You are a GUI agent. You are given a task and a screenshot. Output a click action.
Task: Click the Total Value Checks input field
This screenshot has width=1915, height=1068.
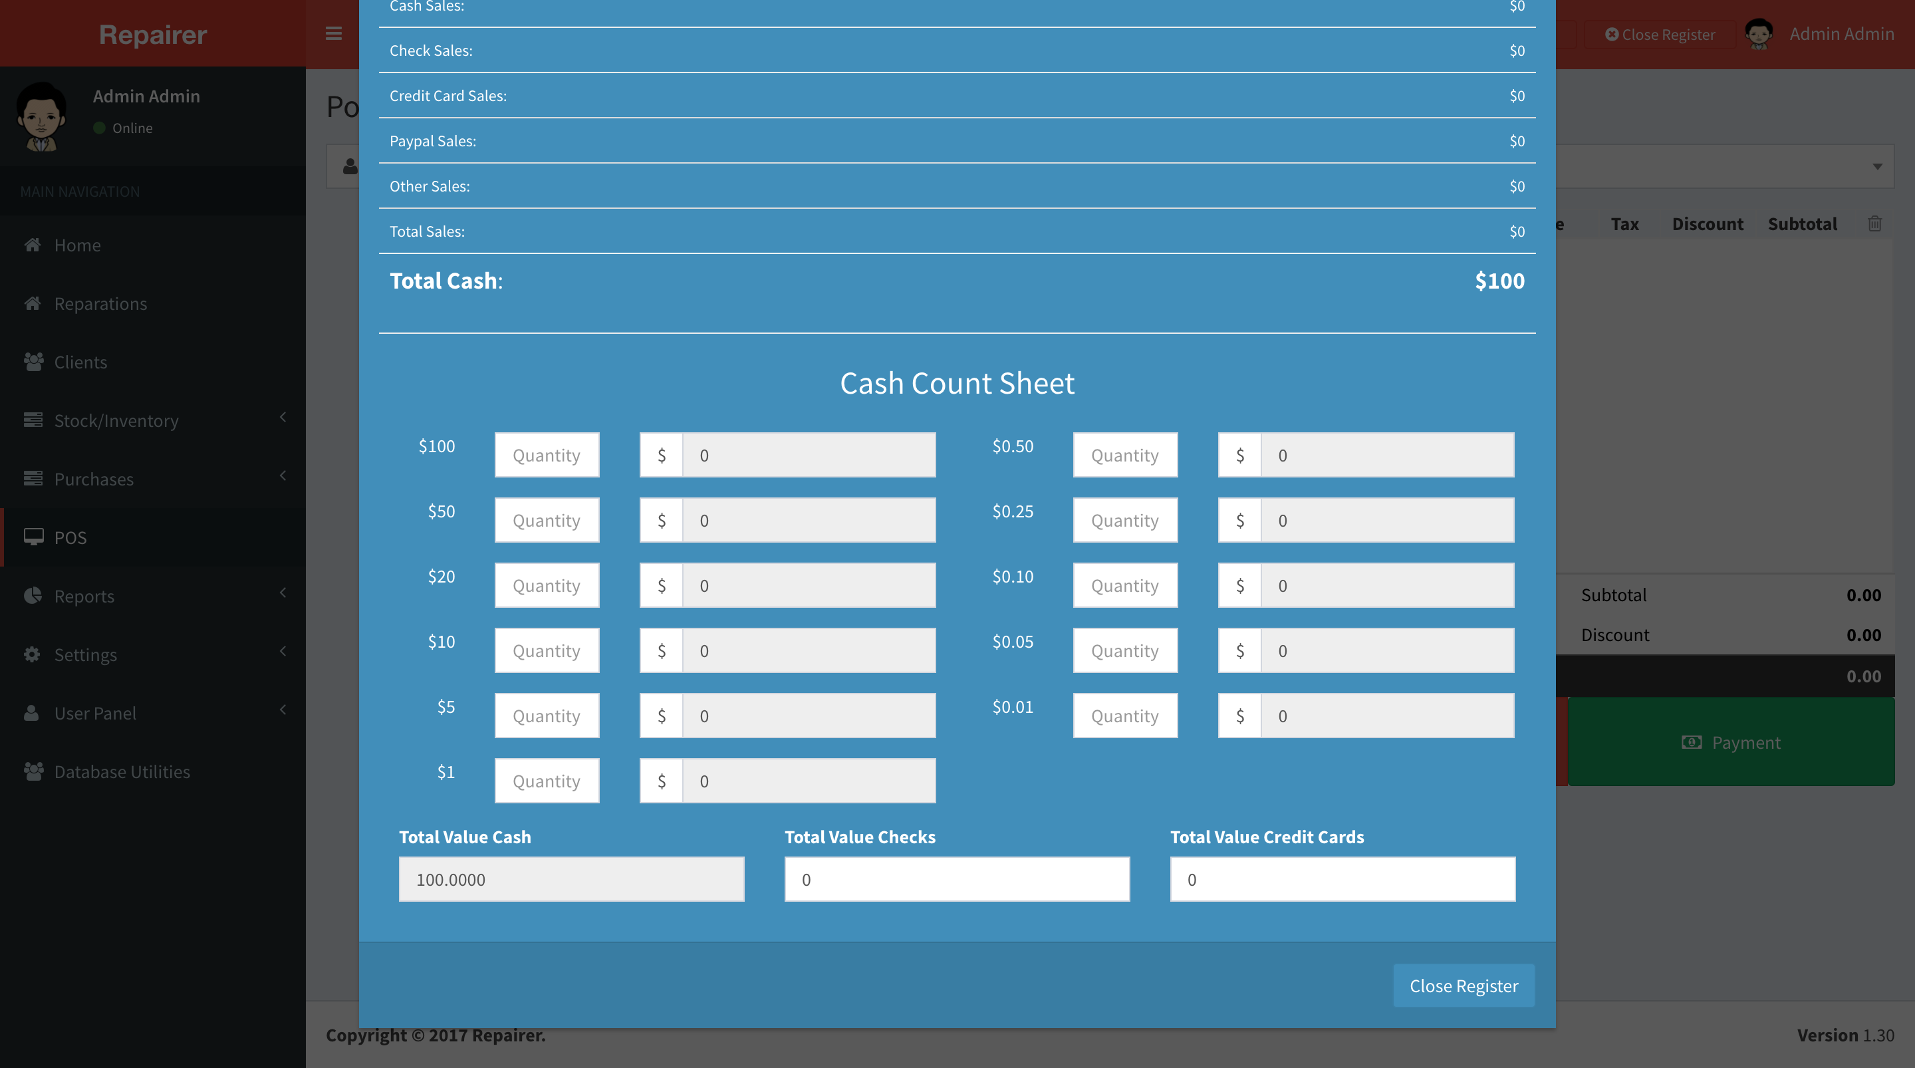(957, 879)
